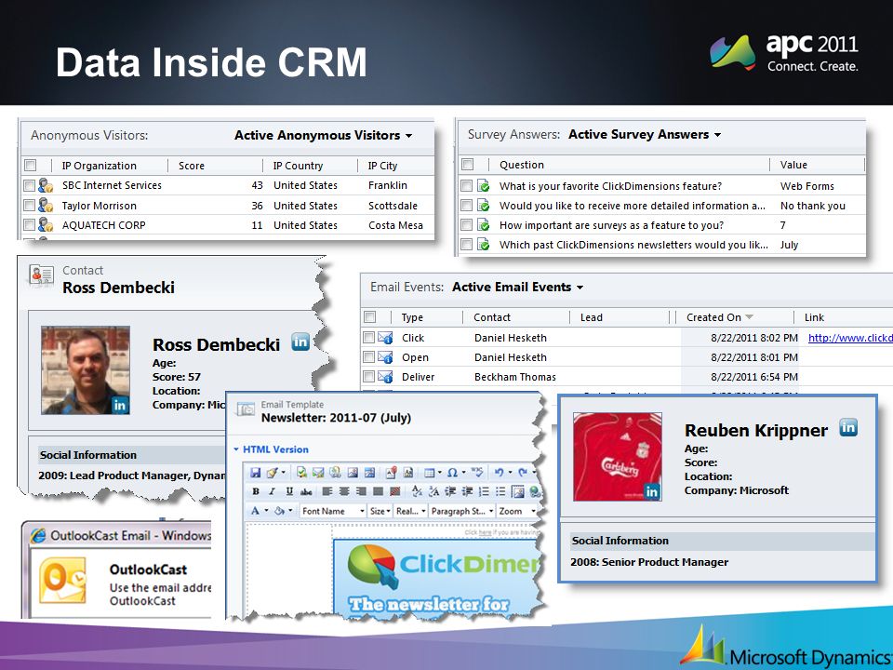Pick font color with the A button
893x670 pixels.
coord(255,511)
